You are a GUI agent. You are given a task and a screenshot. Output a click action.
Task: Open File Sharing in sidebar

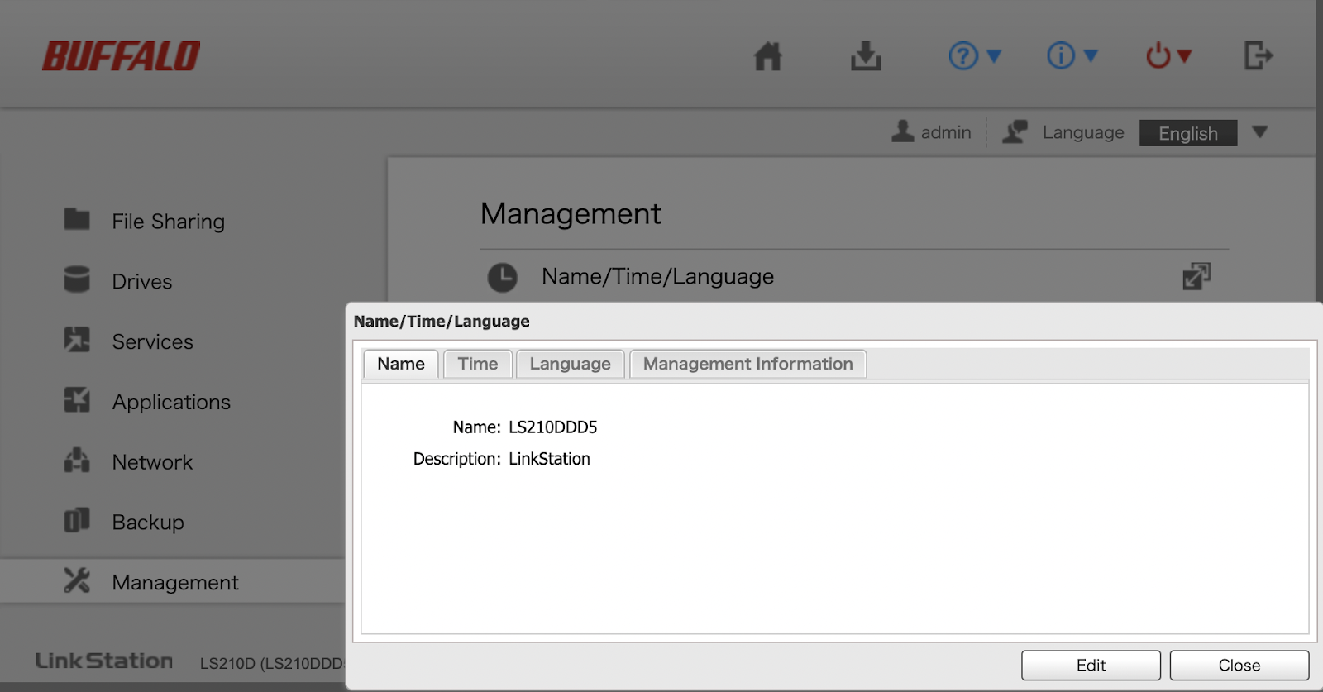tap(169, 222)
